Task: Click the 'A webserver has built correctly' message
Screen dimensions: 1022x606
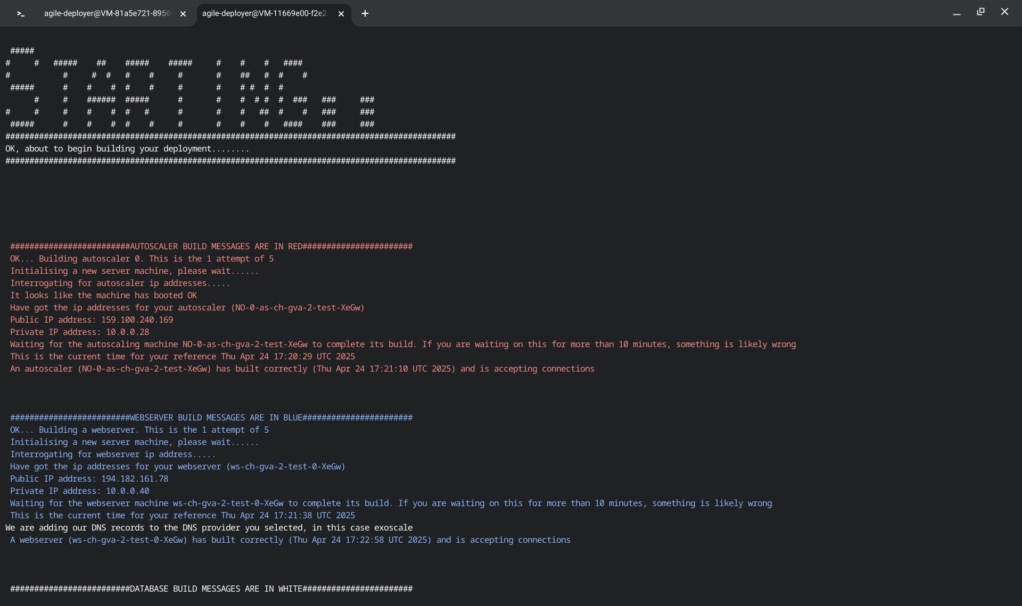Action: pyautogui.click(x=290, y=540)
